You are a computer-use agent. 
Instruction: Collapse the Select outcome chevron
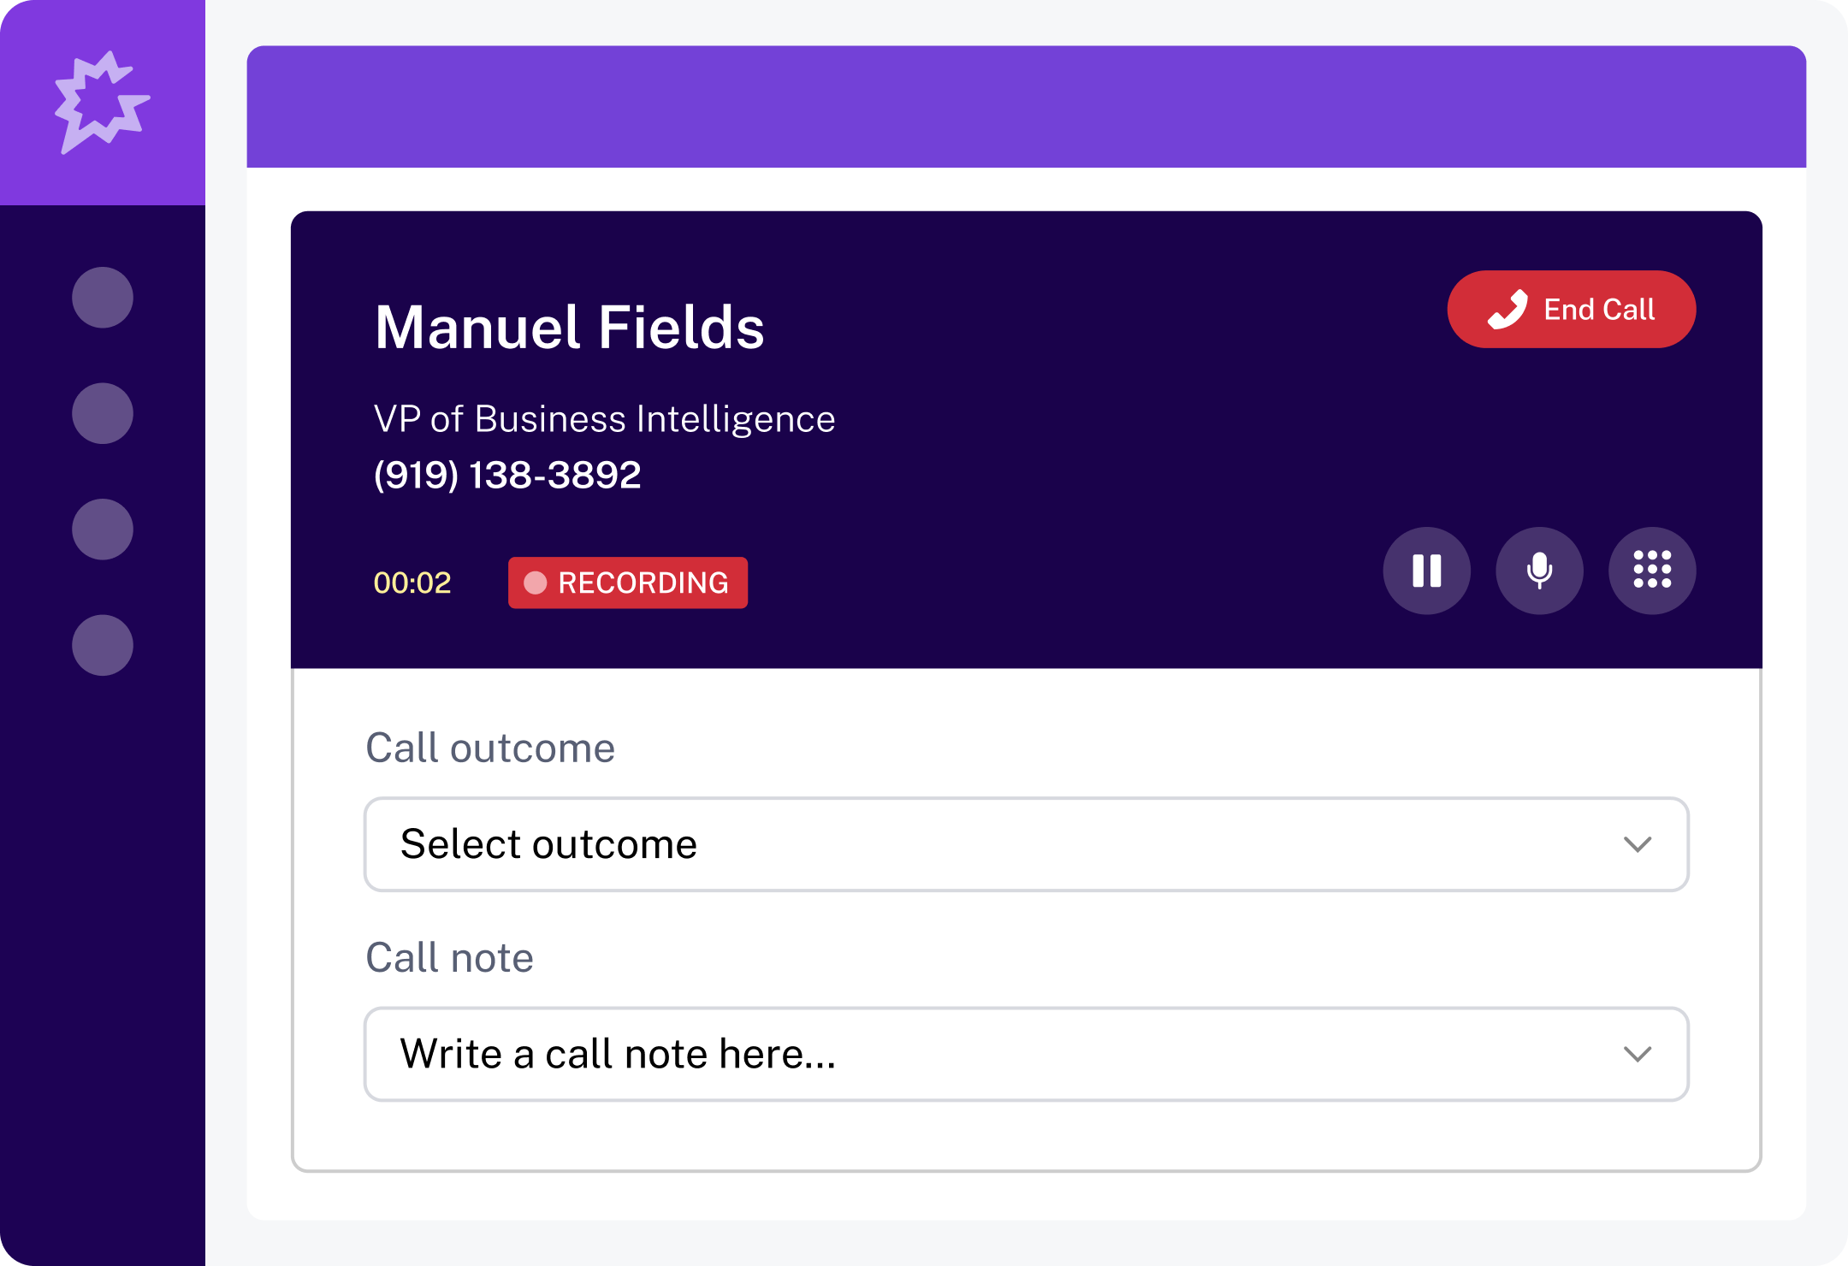(x=1637, y=845)
